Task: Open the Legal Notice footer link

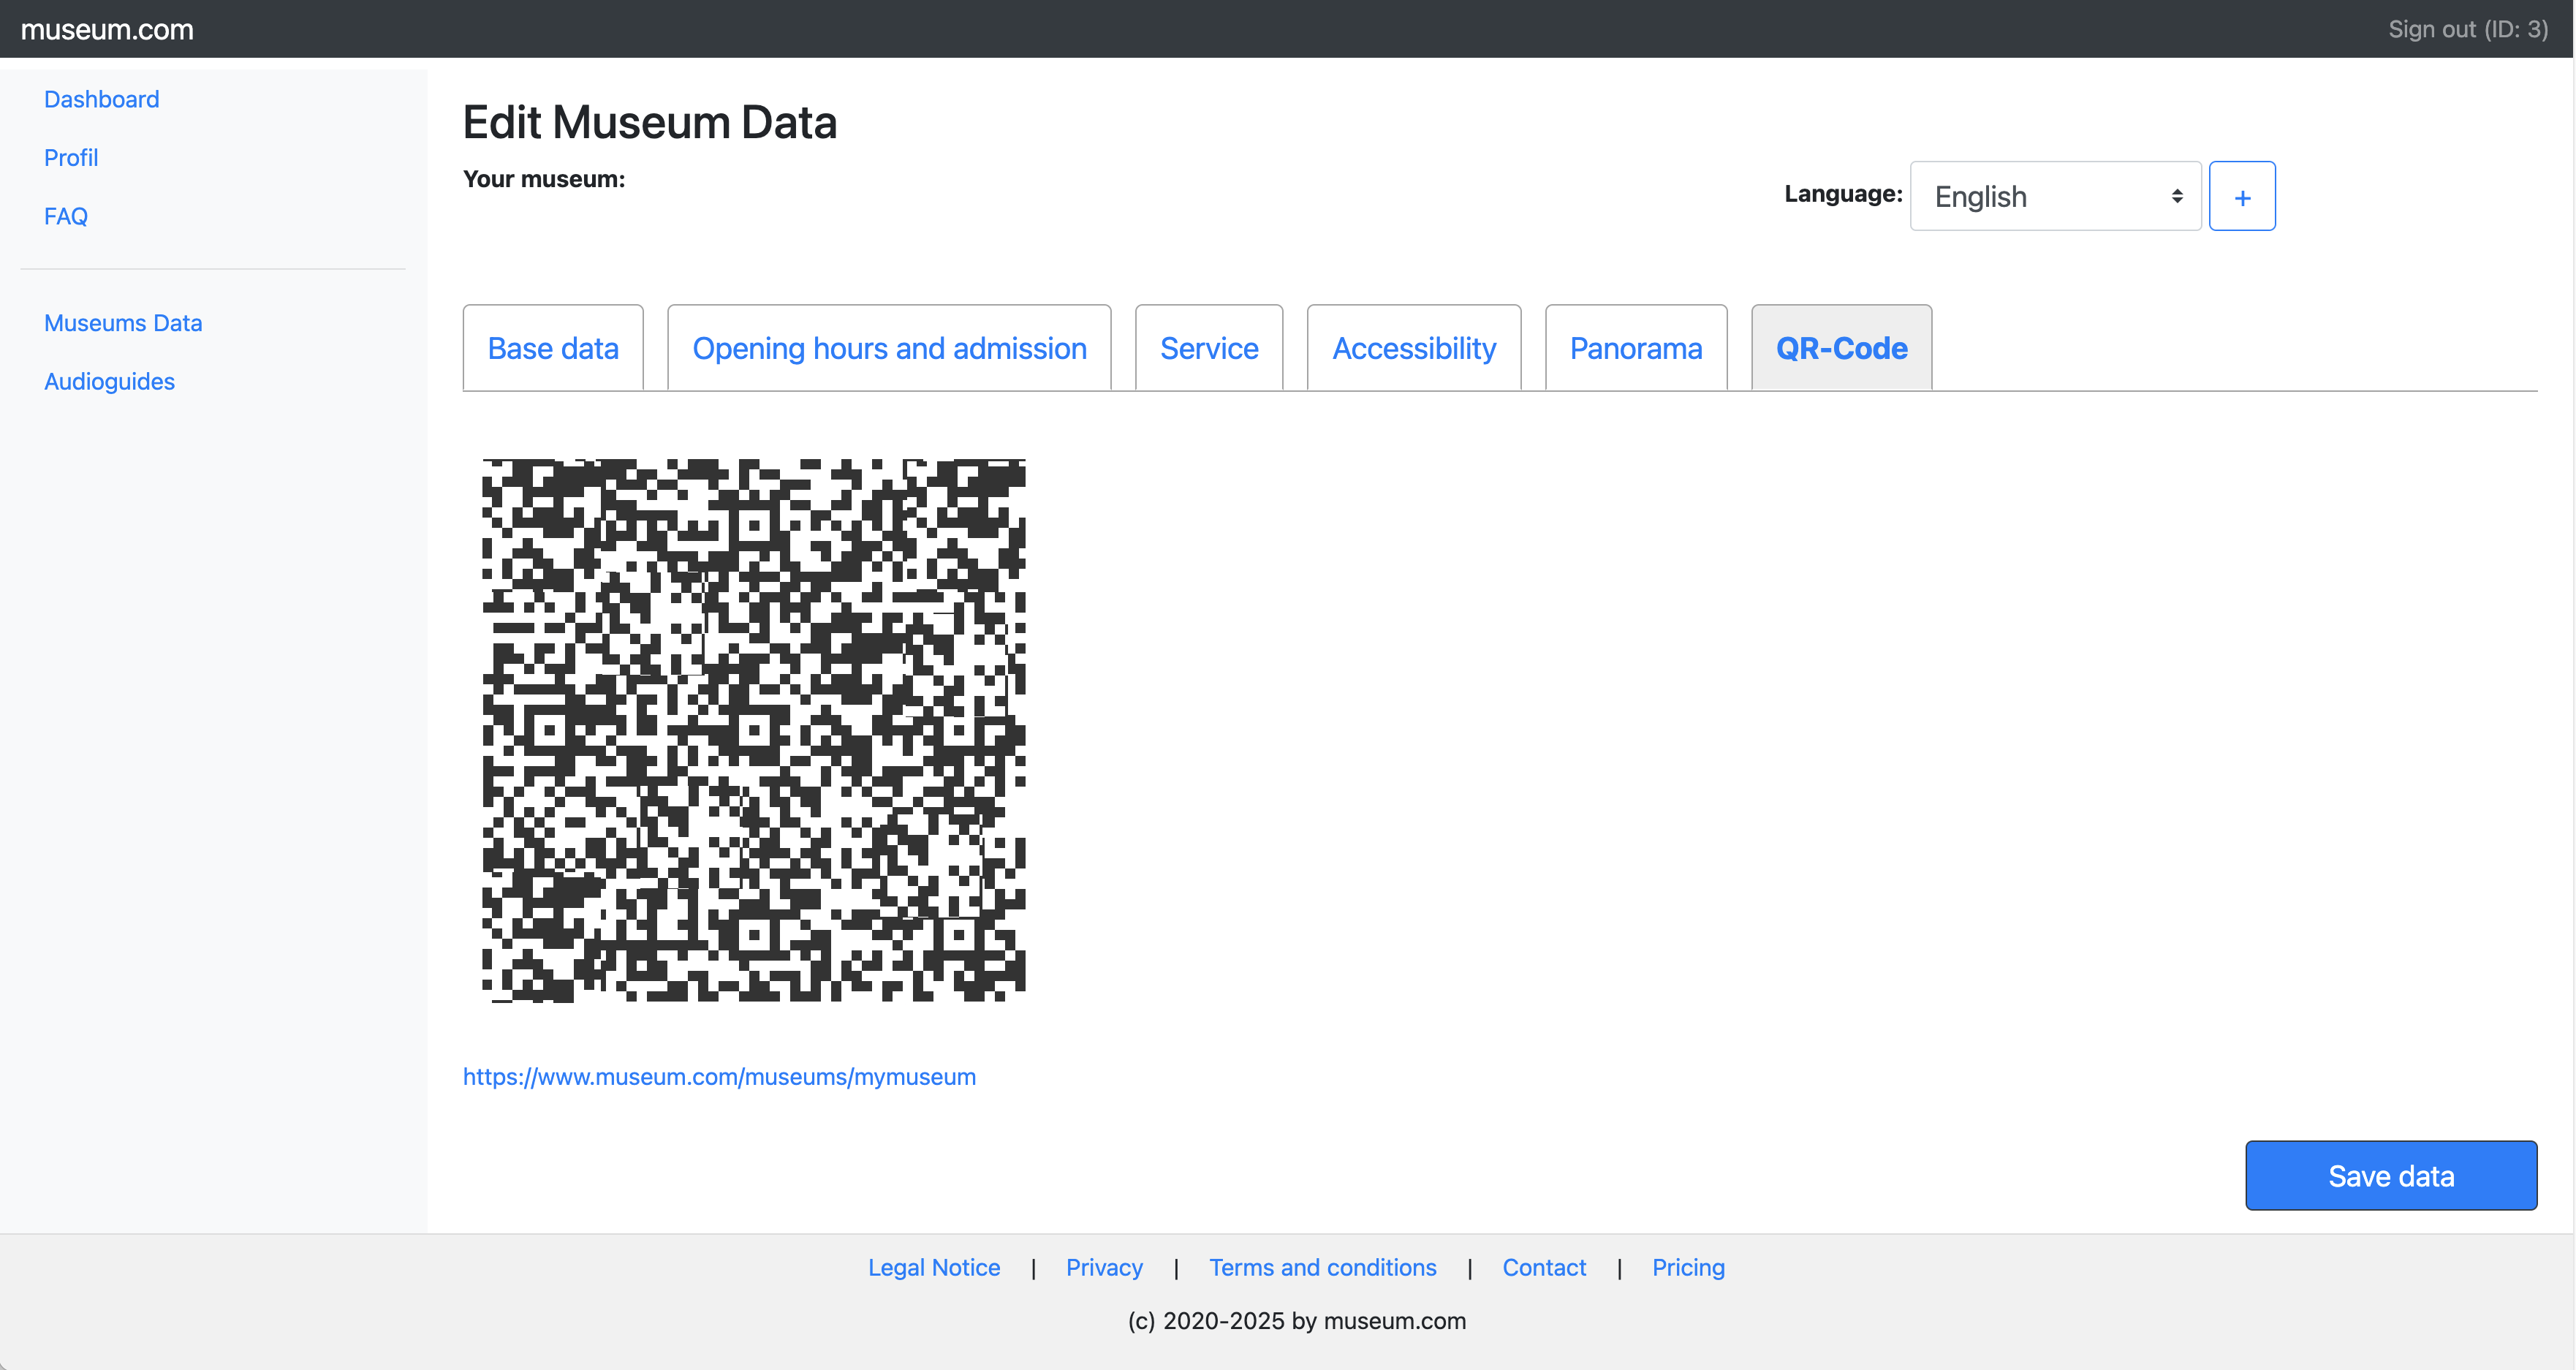Action: pos(933,1267)
